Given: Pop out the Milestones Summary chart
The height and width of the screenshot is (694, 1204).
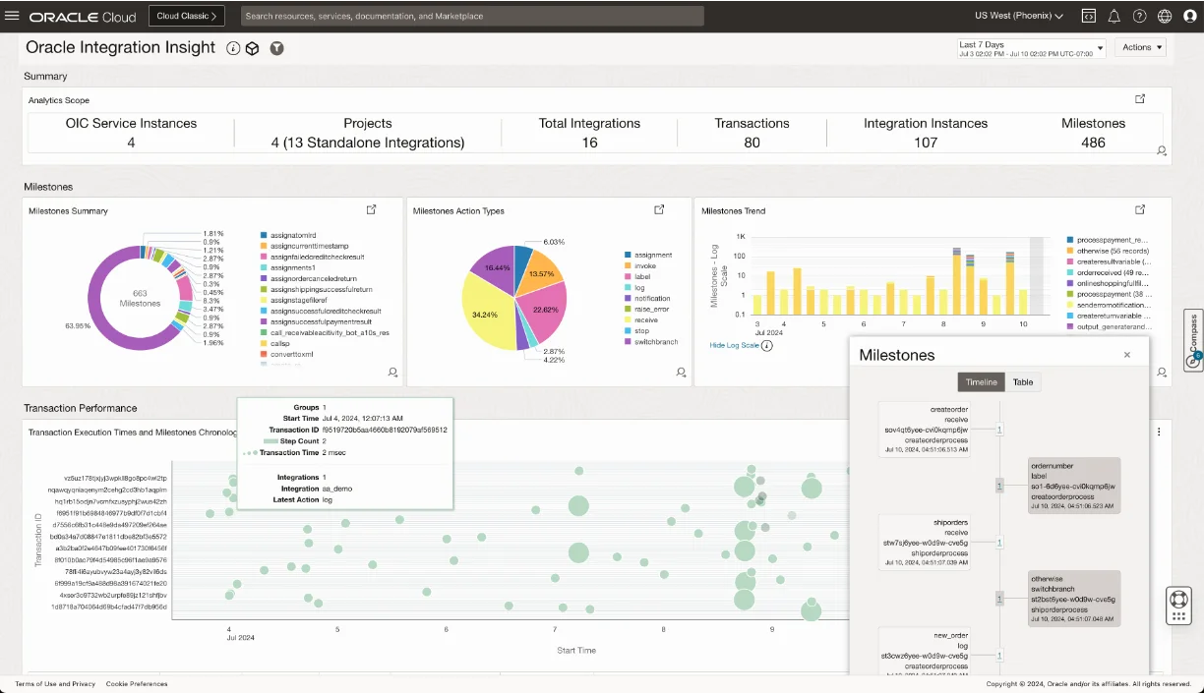Looking at the screenshot, I should coord(372,209).
